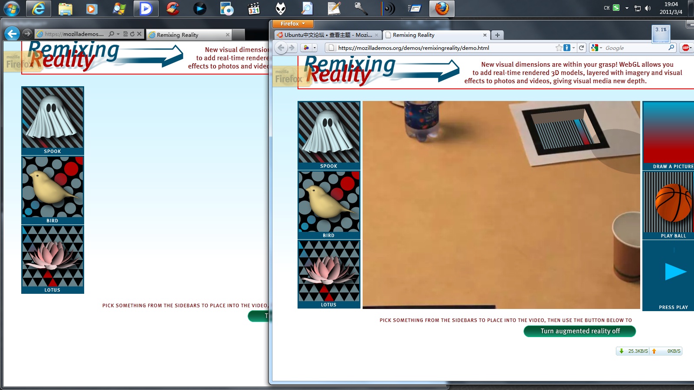This screenshot has width=694, height=390.
Task: Bookmark this page with the star icon
Action: (x=559, y=48)
